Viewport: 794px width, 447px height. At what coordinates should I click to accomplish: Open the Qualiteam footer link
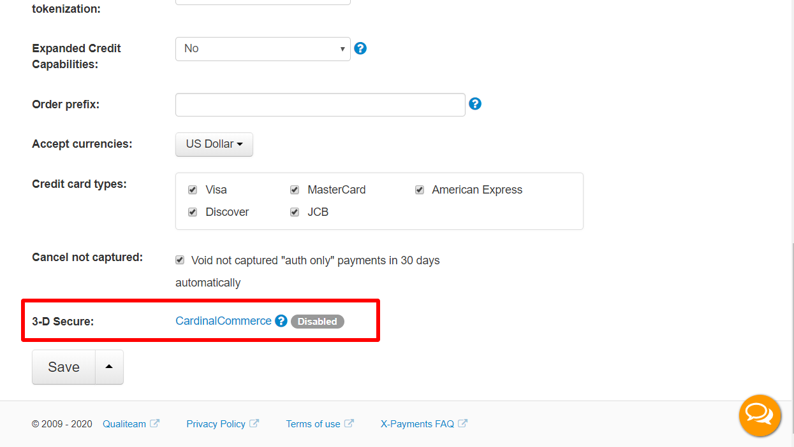[124, 423]
